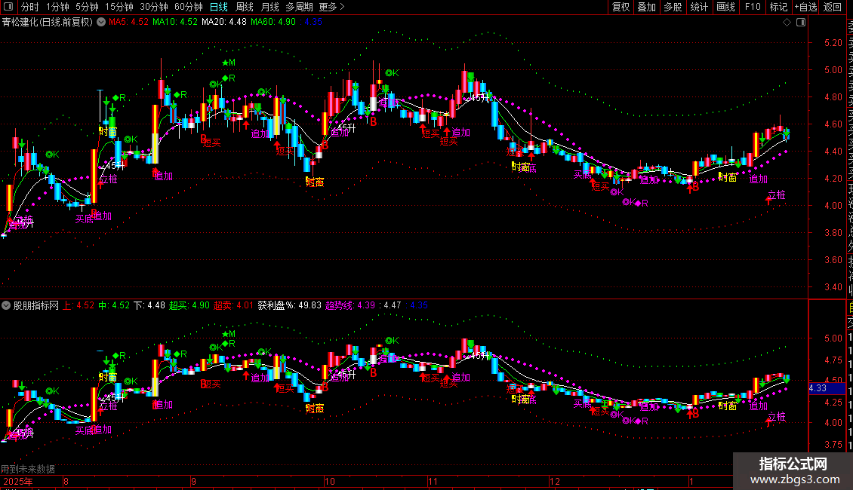Open the 统计 statistics tool
853x490 pixels.
point(699,7)
